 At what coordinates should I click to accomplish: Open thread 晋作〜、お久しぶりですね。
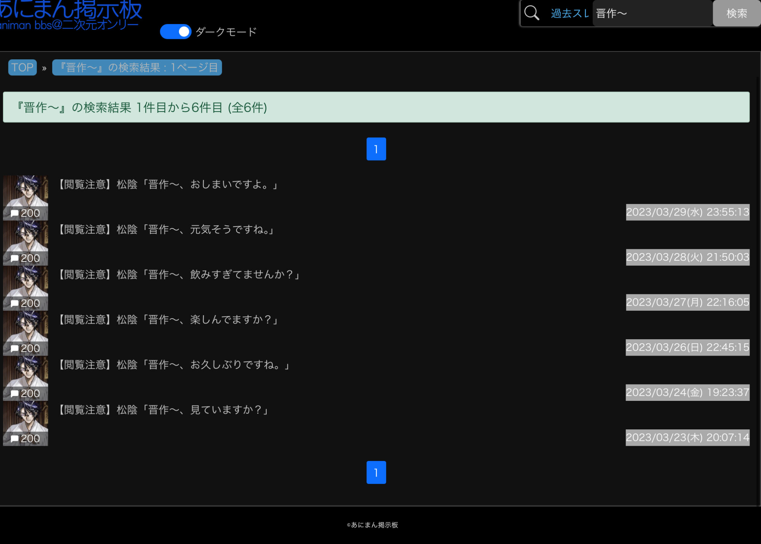[174, 365]
